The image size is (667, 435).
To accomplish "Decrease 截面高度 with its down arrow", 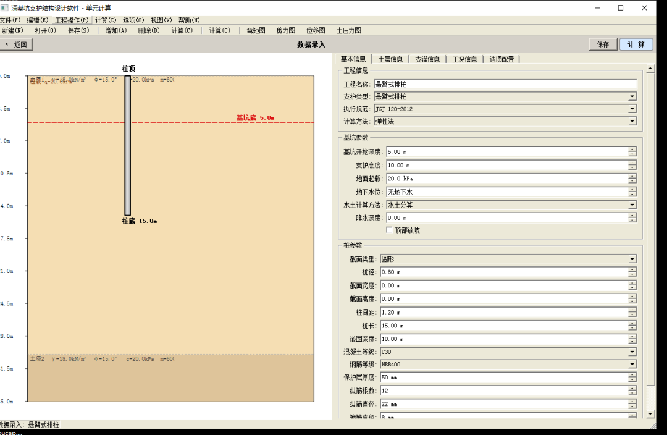I will 632,302.
